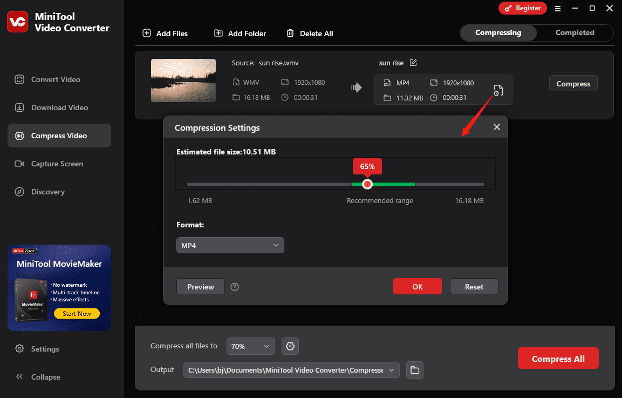Collapse the left sidebar
This screenshot has width=622, height=398.
pos(38,377)
